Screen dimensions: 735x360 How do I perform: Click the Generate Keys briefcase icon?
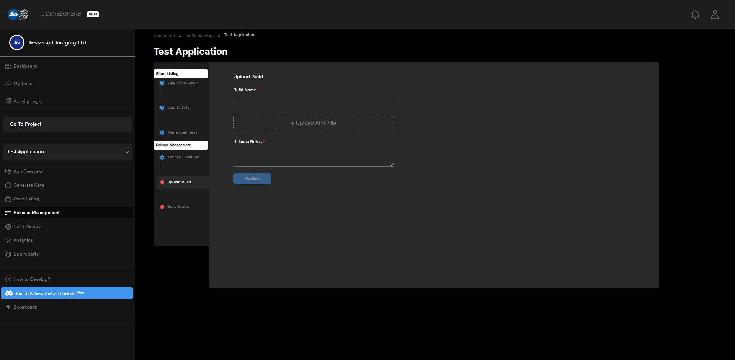[x=8, y=186]
